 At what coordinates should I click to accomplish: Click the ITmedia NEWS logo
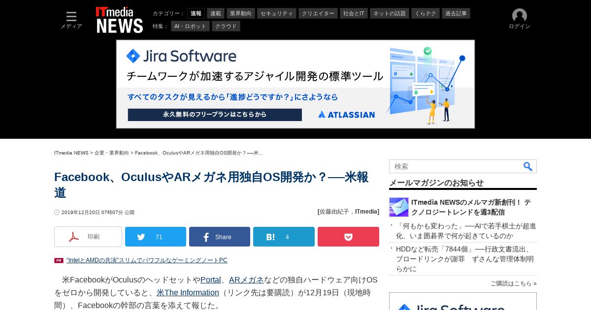tap(119, 20)
